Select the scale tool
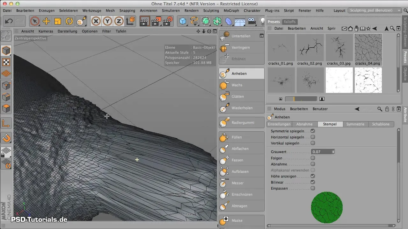This screenshot has height=229, width=408. coord(58,21)
